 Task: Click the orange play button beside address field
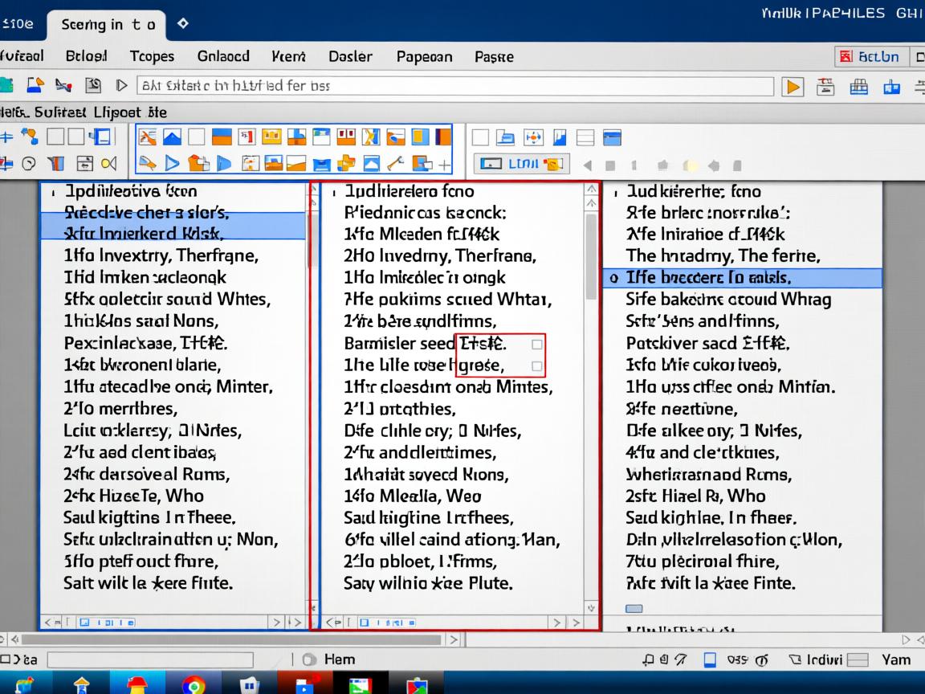click(x=793, y=87)
